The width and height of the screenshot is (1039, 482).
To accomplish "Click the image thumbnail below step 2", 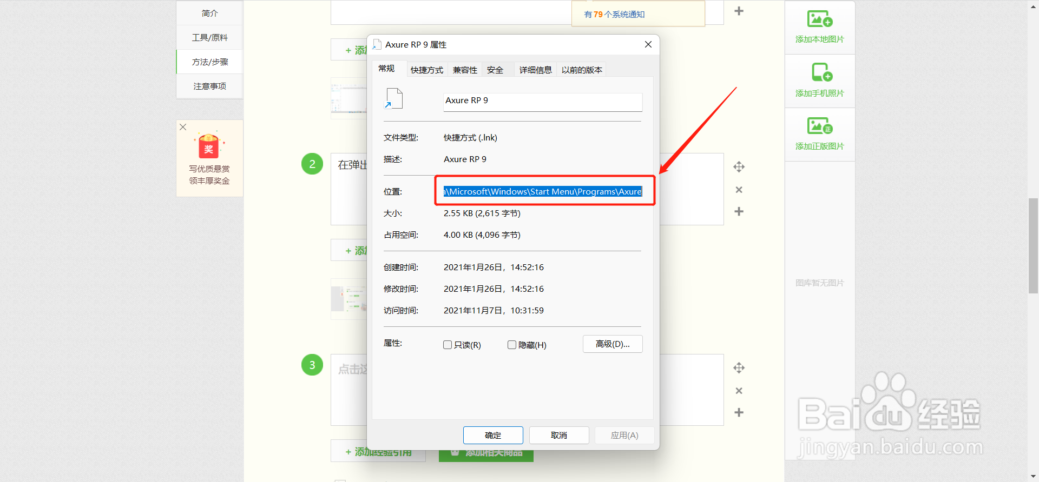I will [x=349, y=299].
